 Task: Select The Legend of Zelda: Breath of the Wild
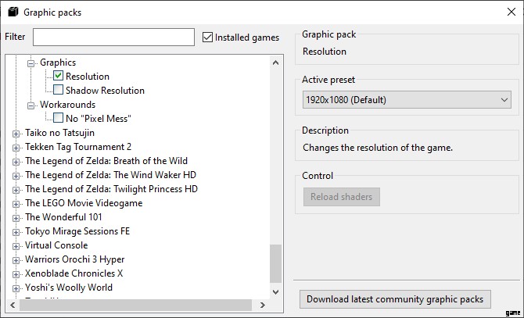tap(106, 161)
